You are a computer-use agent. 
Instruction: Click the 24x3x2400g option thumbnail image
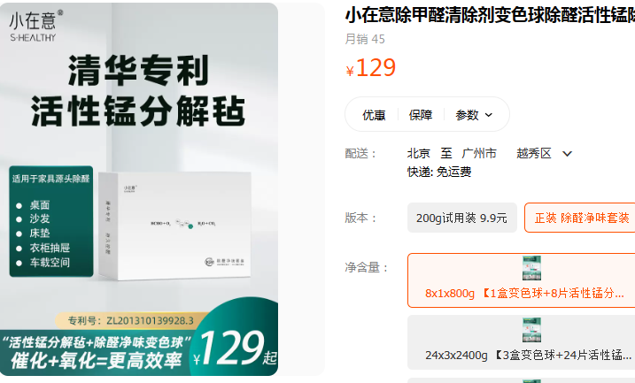click(531, 330)
